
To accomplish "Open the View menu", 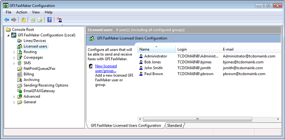I will pos(36,12).
